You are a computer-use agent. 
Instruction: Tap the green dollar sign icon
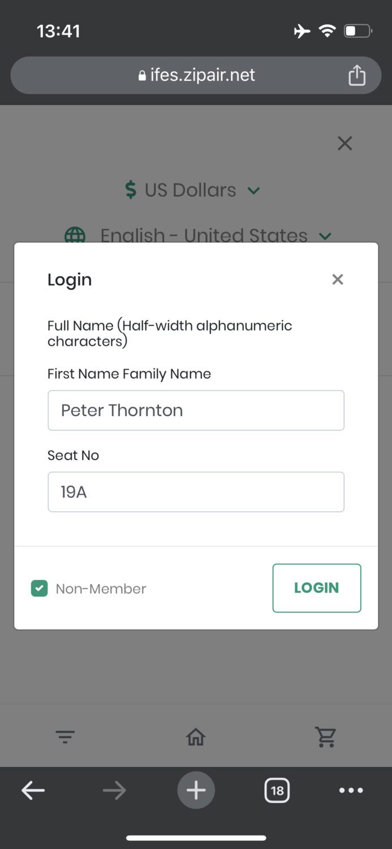131,190
